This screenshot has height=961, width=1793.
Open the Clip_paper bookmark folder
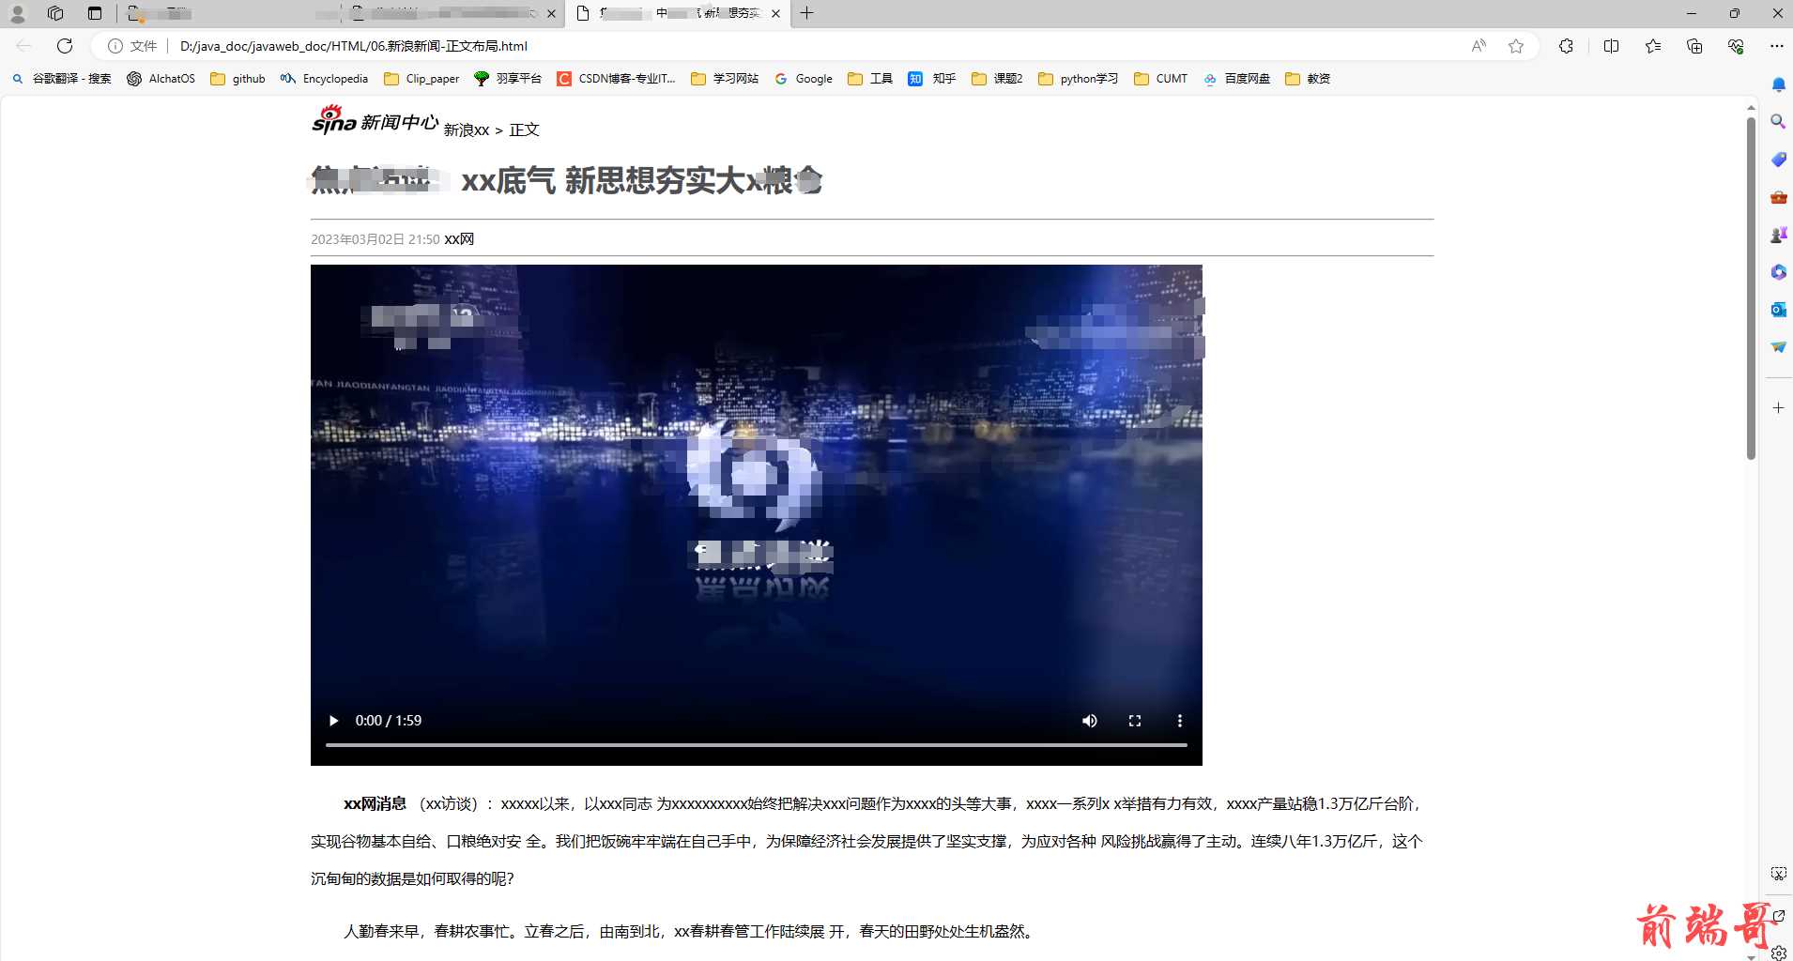(421, 79)
